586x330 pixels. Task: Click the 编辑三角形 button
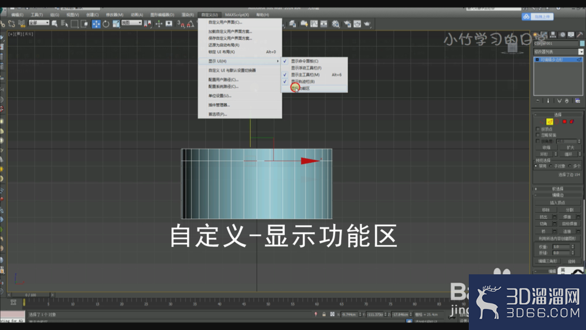(x=547, y=261)
